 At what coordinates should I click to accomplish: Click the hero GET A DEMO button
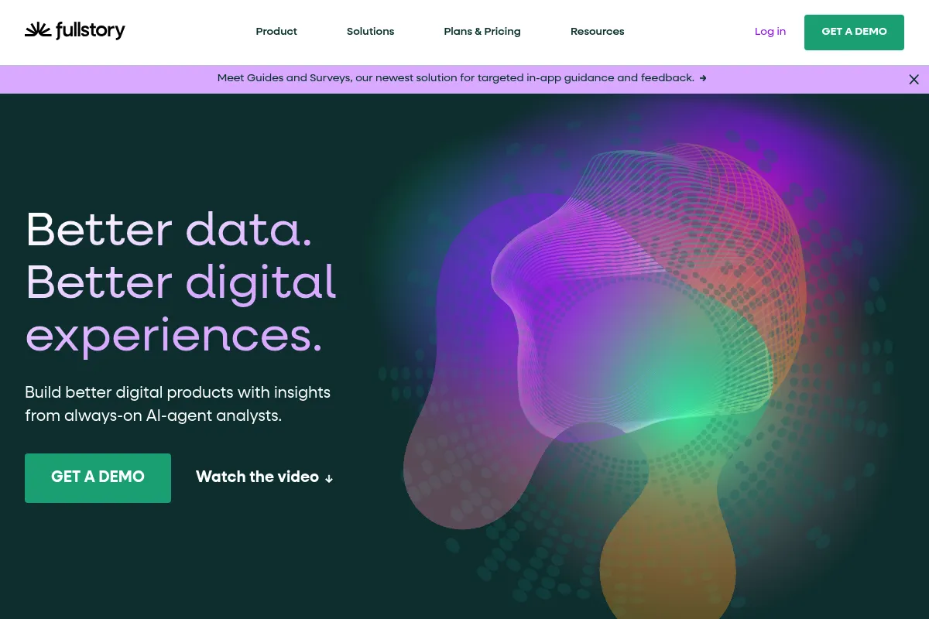tap(98, 478)
